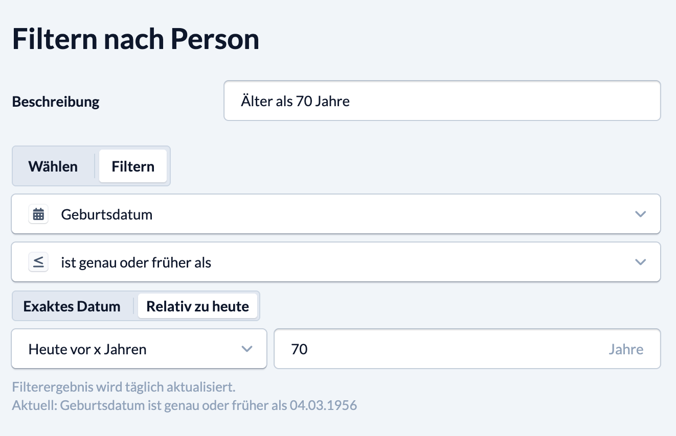676x436 pixels.
Task: Click the calendar icon beside Geburtsdatum
Action: coord(38,214)
